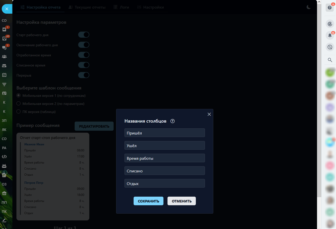Click the ОТМЕНИТЬ button
Screen dimensions: 336x229
point(182,201)
